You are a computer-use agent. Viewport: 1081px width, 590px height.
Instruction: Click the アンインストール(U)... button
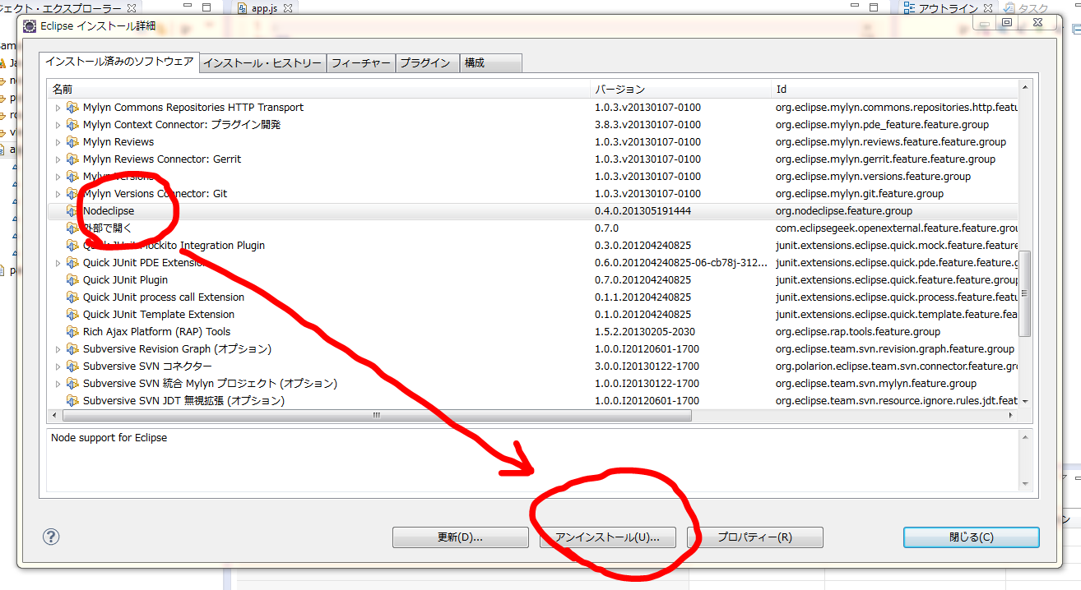point(608,537)
